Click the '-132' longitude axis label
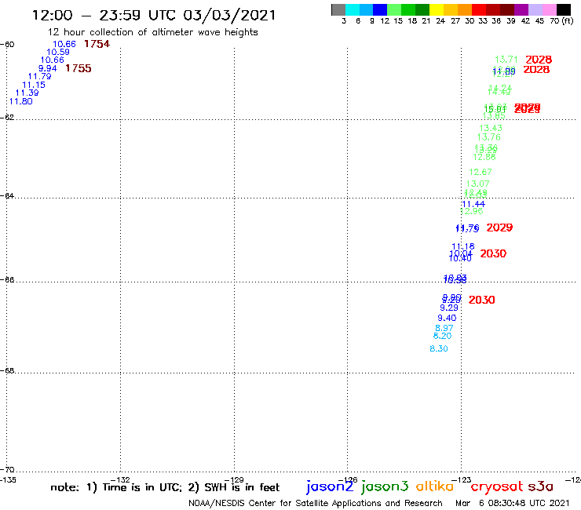Viewport: 581px width, 510px height. (x=120, y=480)
